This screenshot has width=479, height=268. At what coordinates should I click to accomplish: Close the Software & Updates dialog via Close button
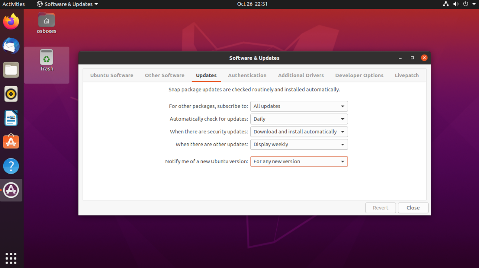[x=413, y=207]
